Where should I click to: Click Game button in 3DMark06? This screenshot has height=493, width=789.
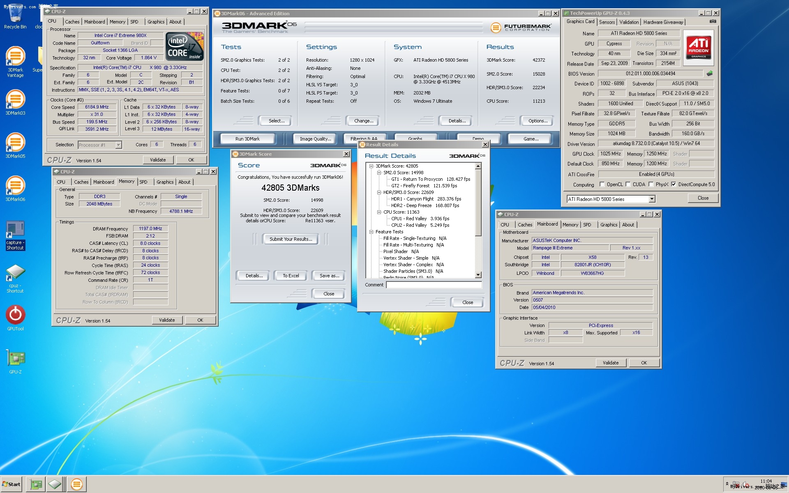pos(531,139)
